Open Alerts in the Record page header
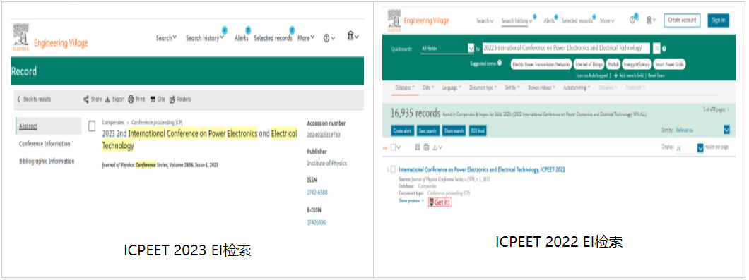This screenshot has width=749, height=280. (x=241, y=38)
